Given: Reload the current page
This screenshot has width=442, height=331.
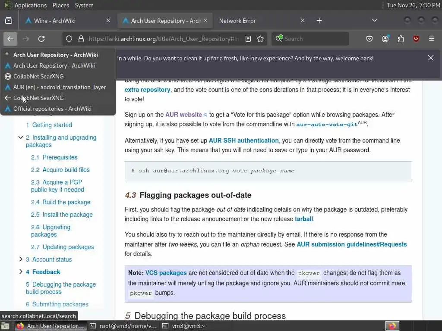Looking at the screenshot, I should (x=41, y=39).
